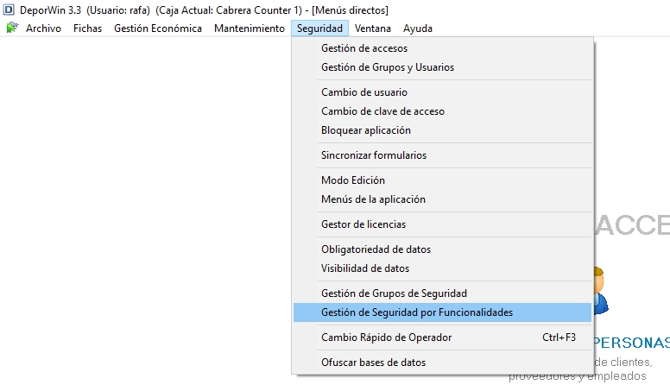The width and height of the screenshot is (670, 391).
Task: Select Ofuscar bases de datos
Action: point(442,363)
